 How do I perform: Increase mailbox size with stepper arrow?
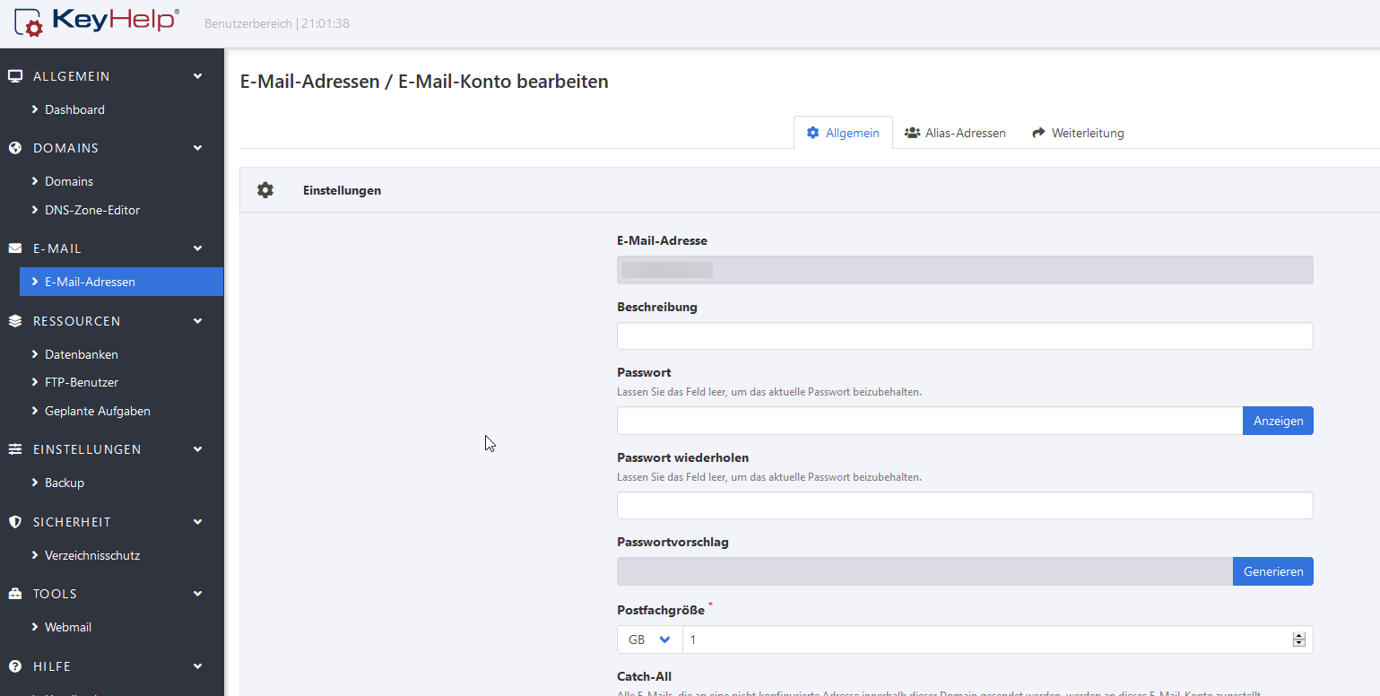pyautogui.click(x=1298, y=636)
